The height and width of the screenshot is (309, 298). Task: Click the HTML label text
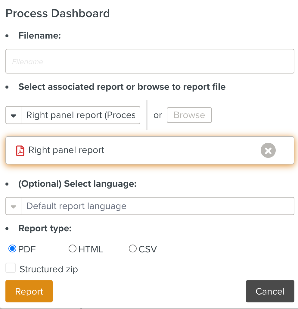[91, 249]
